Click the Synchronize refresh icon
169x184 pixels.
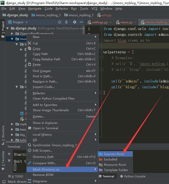(29, 145)
